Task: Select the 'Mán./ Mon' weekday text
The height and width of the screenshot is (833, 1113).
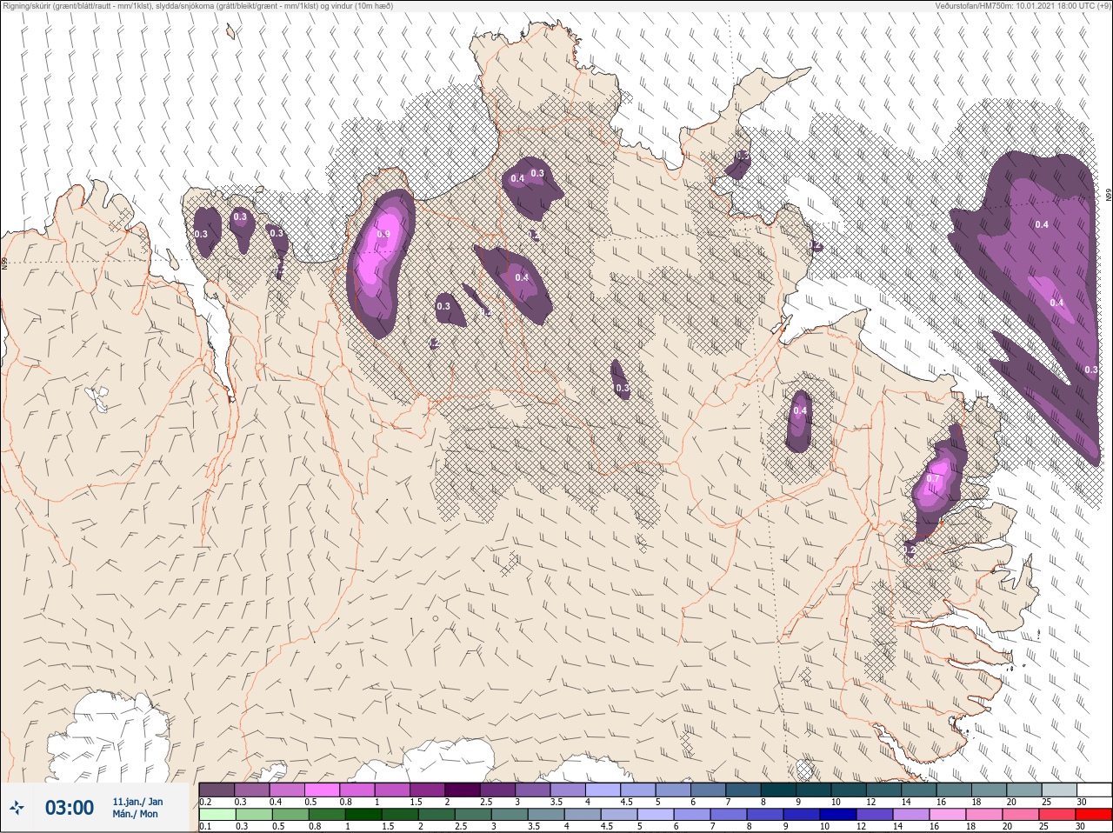Action: pos(135,814)
